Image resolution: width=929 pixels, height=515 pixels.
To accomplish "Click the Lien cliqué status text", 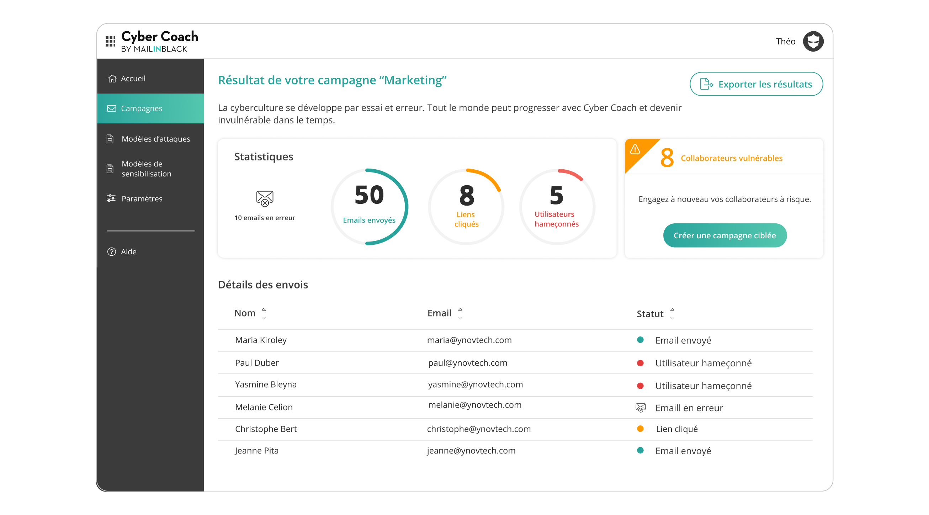I will coord(676,429).
